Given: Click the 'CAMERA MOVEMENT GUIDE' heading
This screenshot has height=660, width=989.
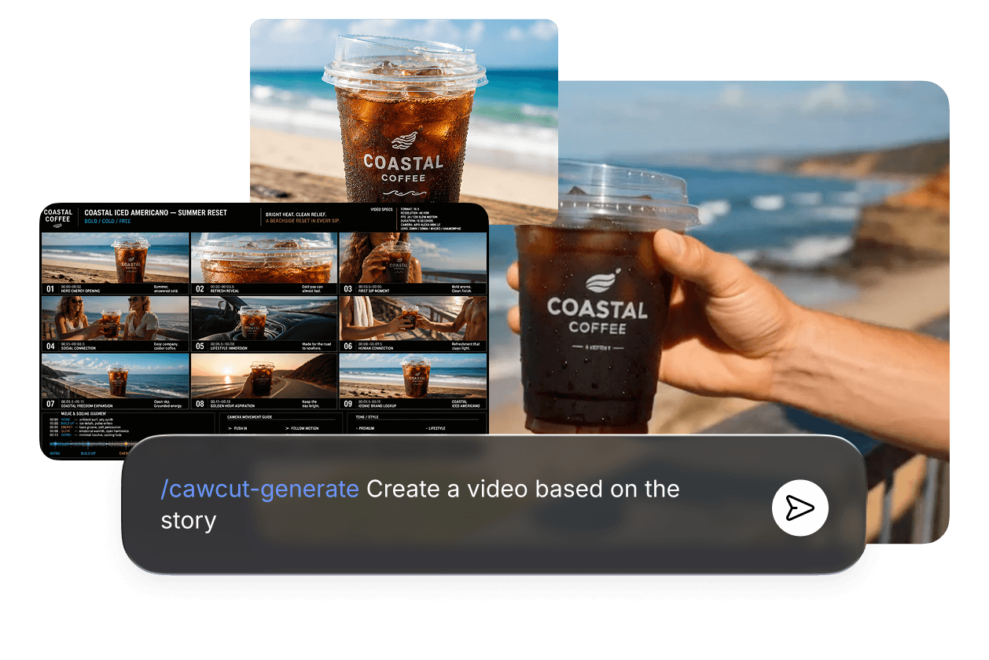Looking at the screenshot, I should pyautogui.click(x=250, y=417).
